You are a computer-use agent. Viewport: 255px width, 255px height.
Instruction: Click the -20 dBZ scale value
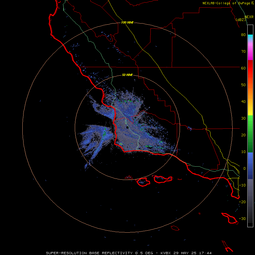(242, 202)
